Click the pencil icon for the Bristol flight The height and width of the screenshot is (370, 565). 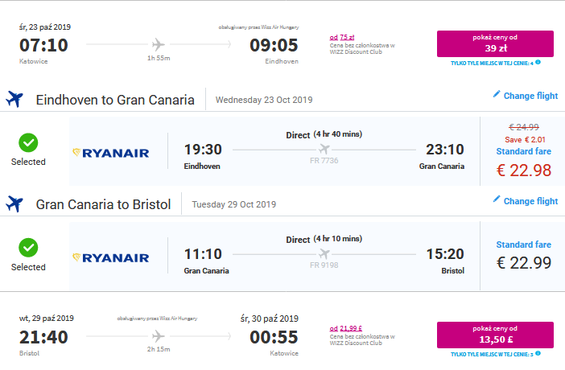[x=497, y=199]
